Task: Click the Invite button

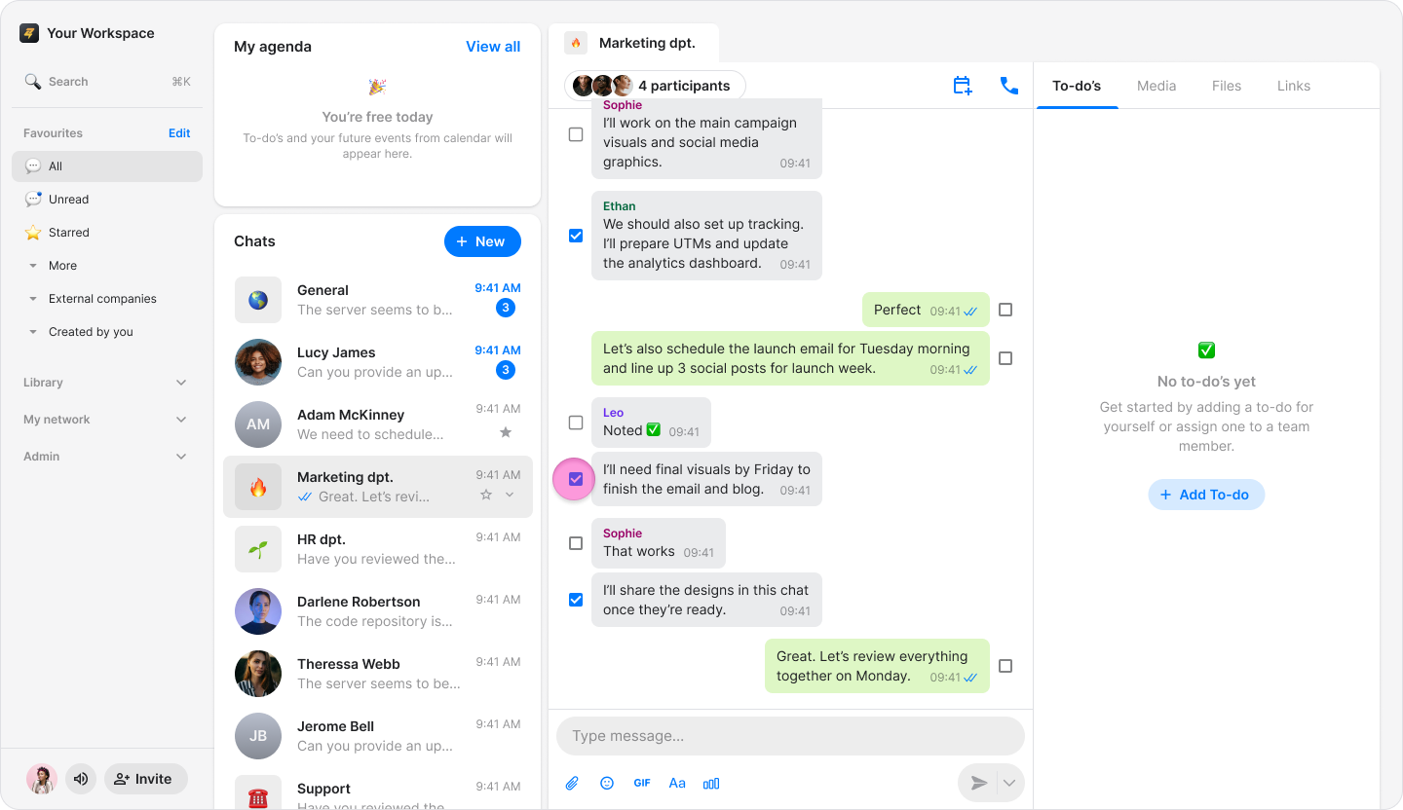Action: 146,779
